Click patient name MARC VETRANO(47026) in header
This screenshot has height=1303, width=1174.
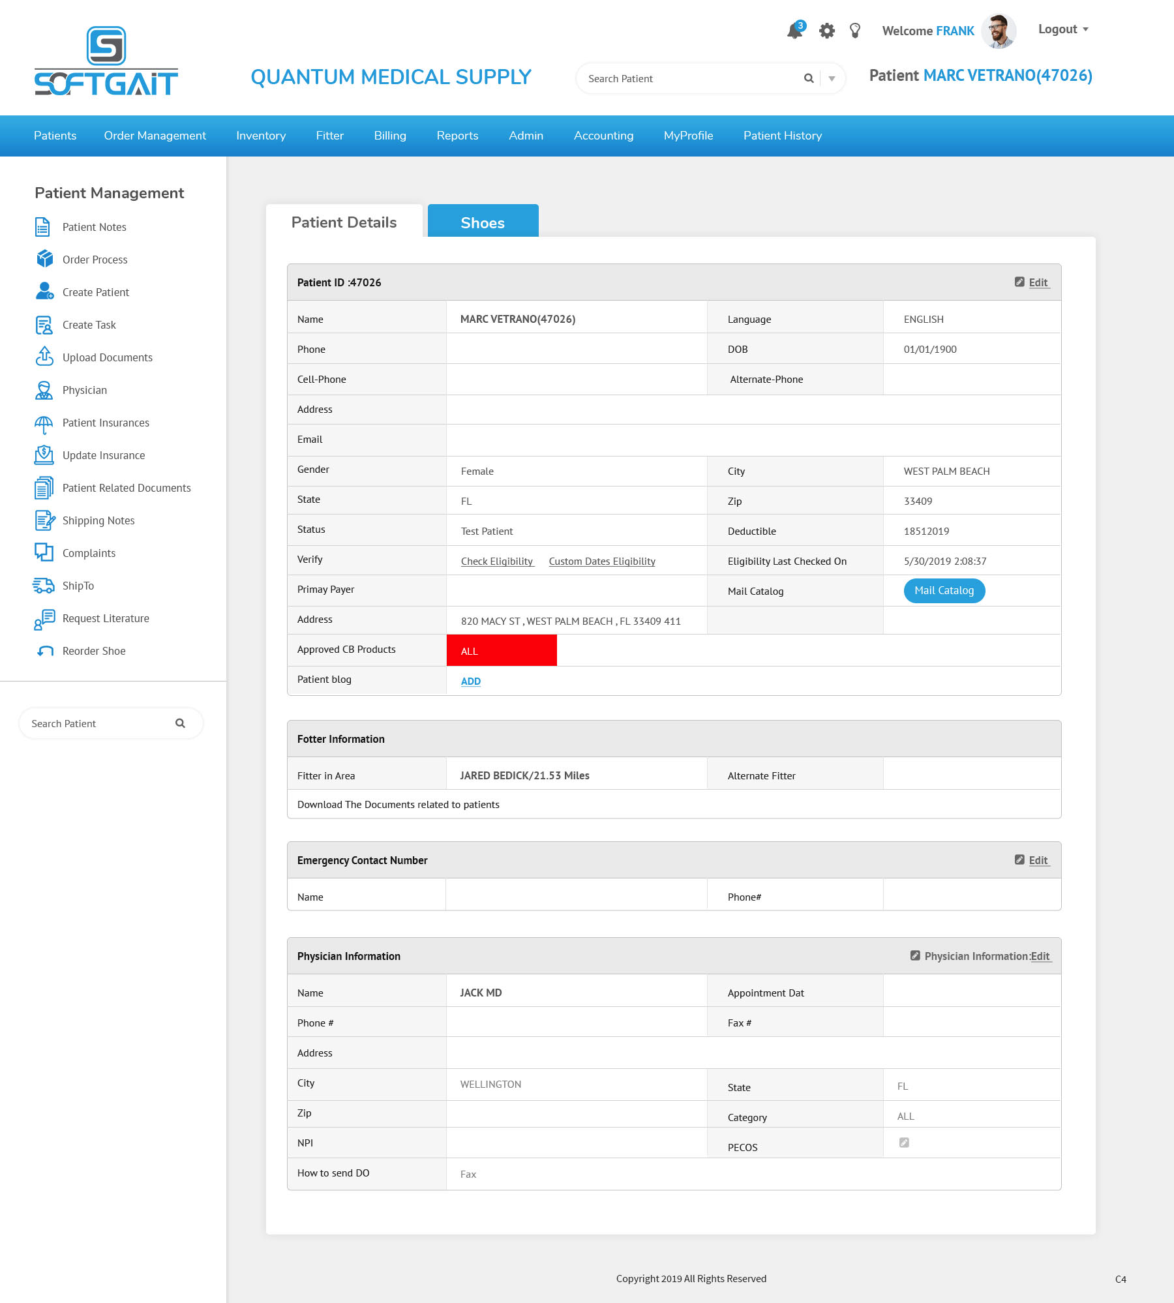(1008, 76)
